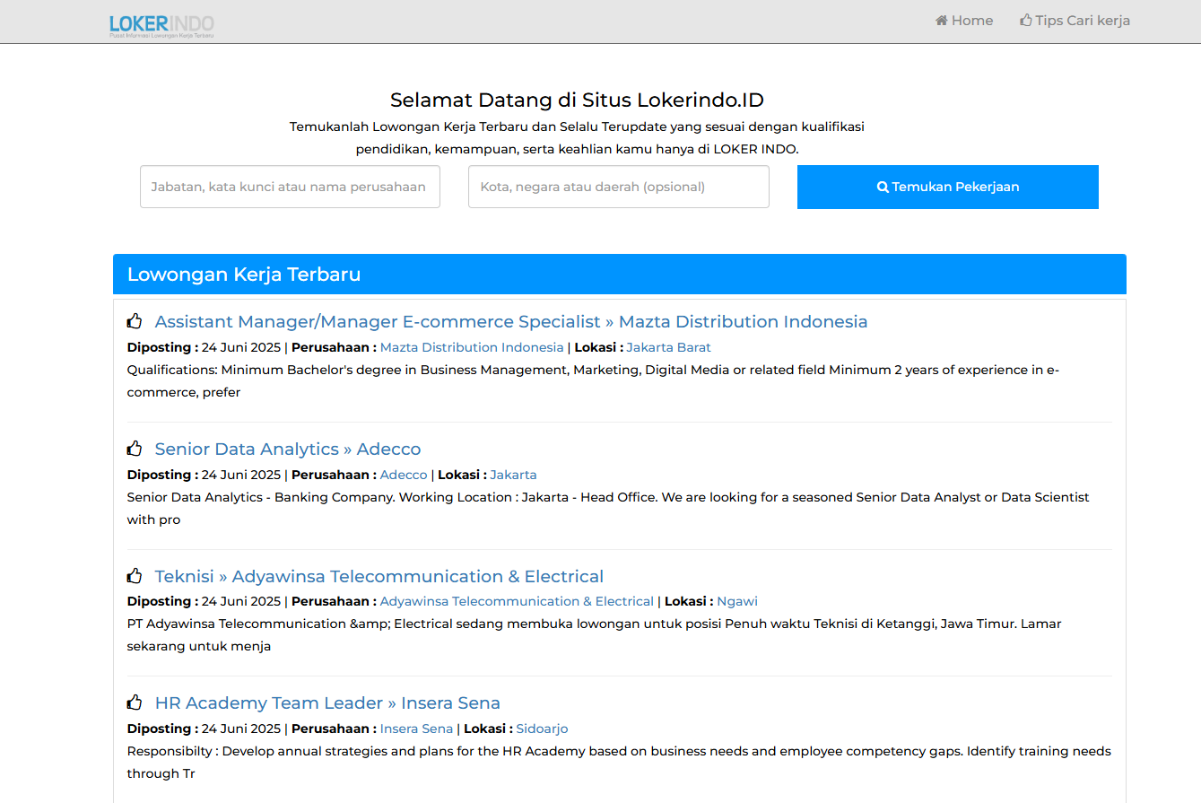
Task: Click the thumbs-up icon beside Senior Data Analytics
Action: (135, 448)
